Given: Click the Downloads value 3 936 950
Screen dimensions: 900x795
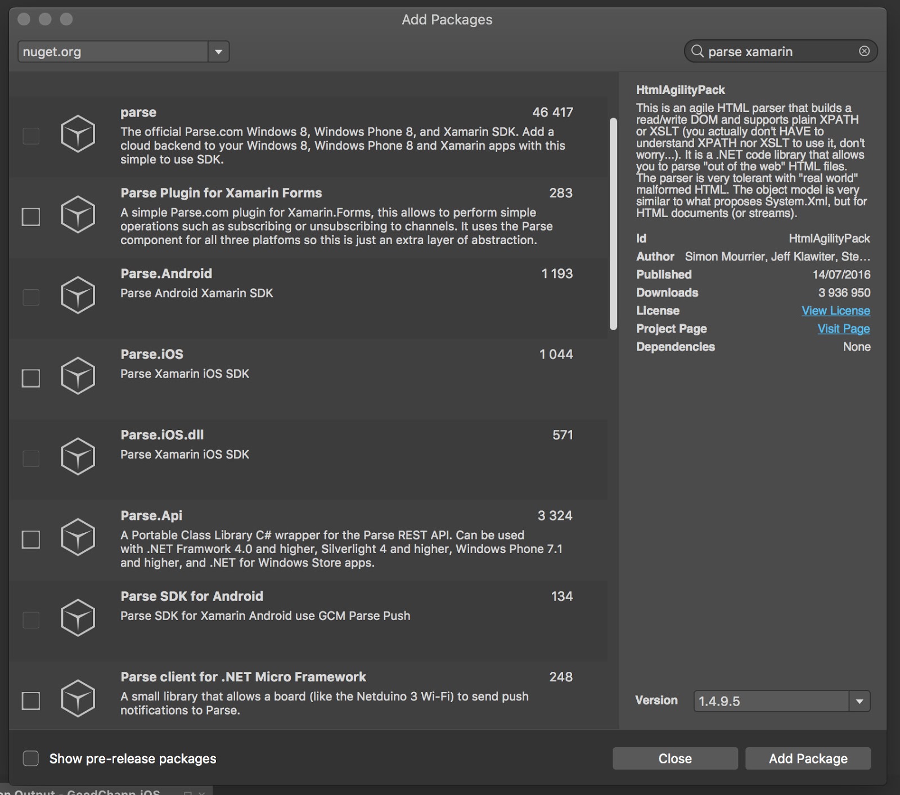Looking at the screenshot, I should 844,293.
